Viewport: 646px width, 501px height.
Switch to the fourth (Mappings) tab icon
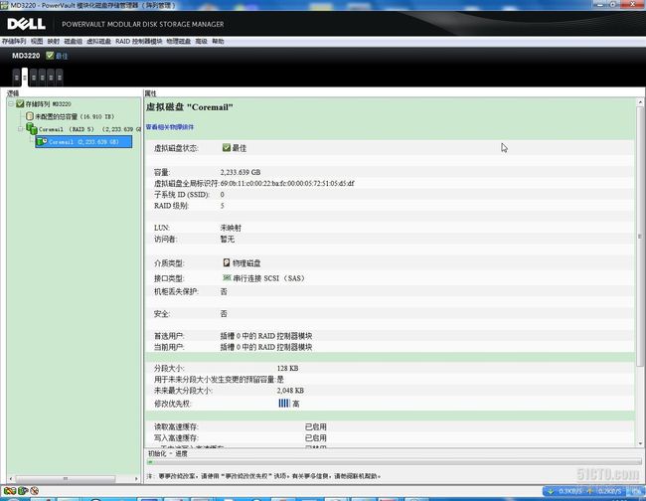pos(43,78)
